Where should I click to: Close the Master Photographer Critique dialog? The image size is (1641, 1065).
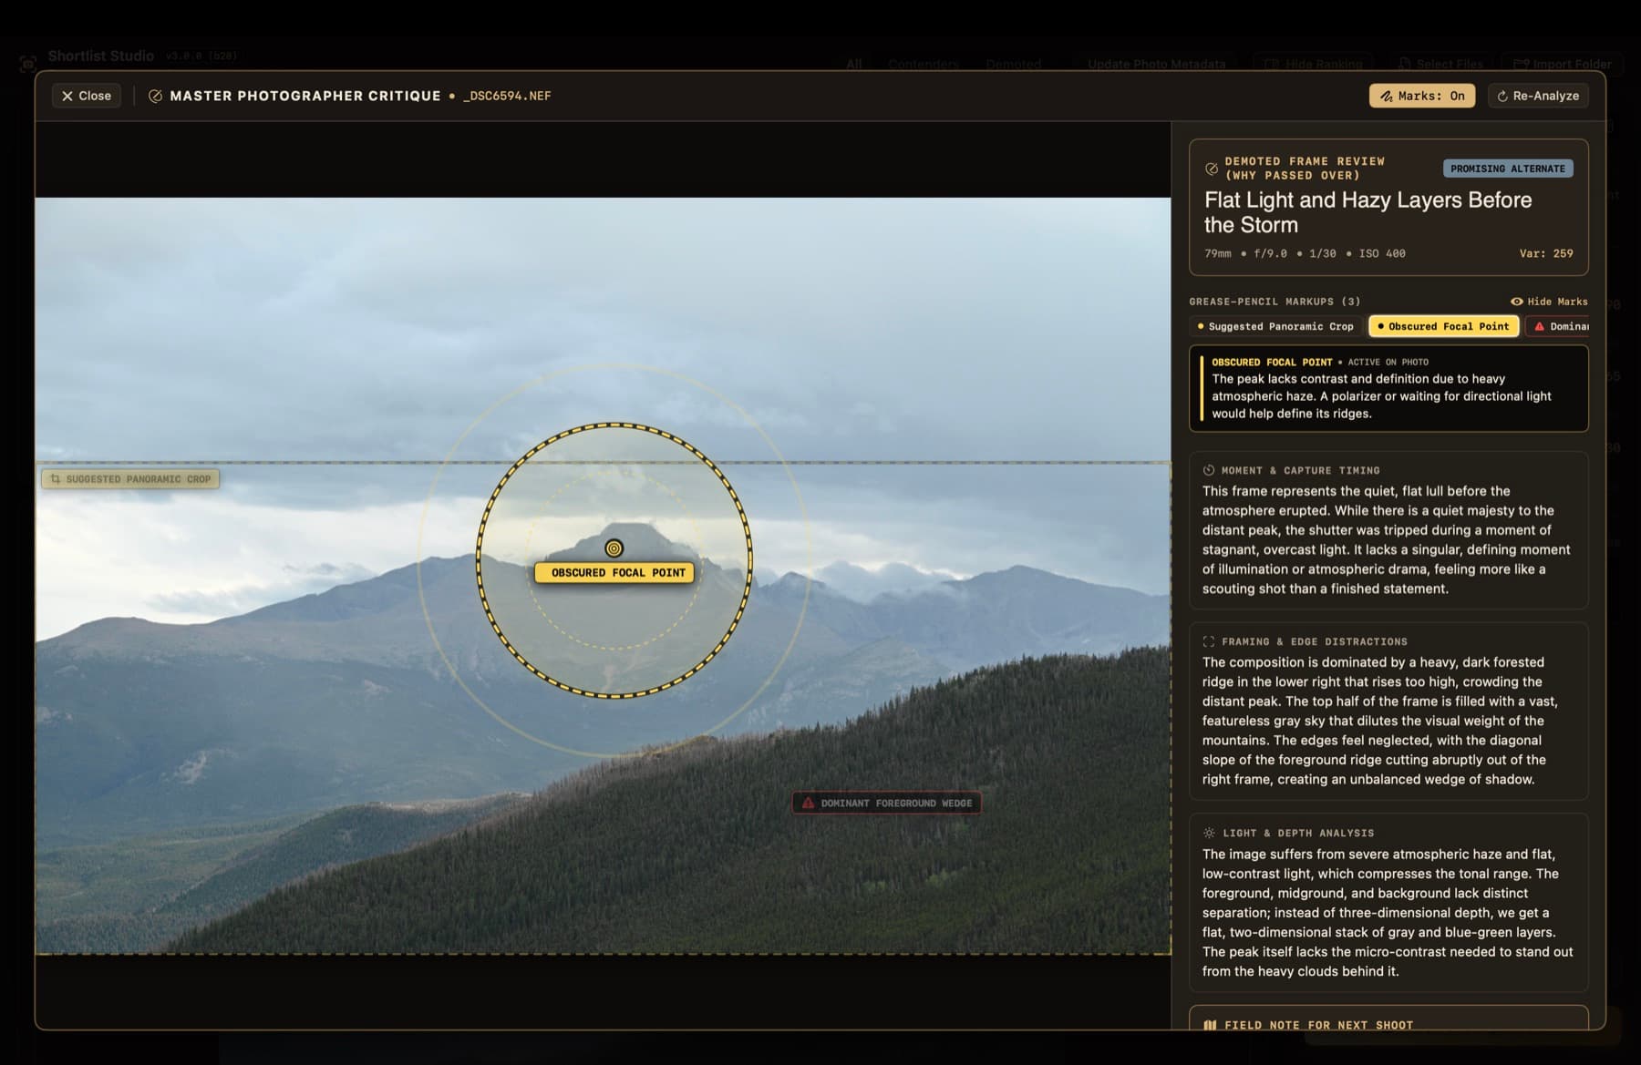tap(87, 96)
